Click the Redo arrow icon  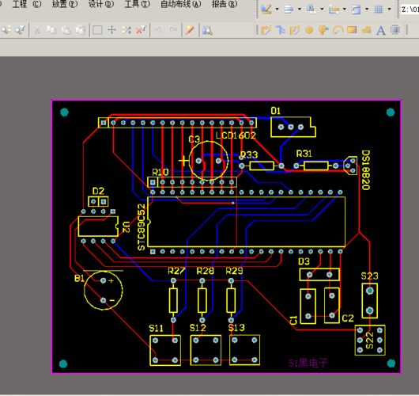pyautogui.click(x=173, y=30)
